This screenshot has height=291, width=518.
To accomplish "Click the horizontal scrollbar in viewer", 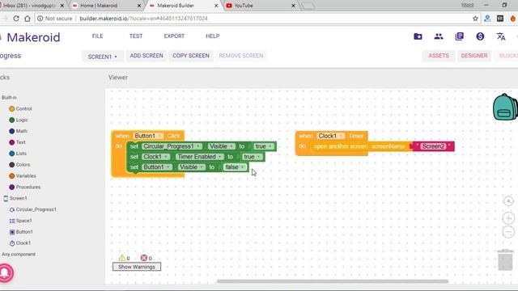I will click(333, 281).
